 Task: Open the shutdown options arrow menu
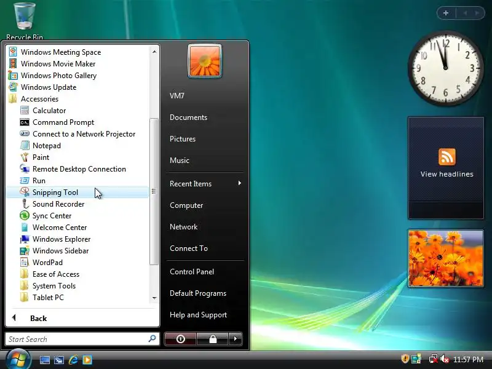236,339
